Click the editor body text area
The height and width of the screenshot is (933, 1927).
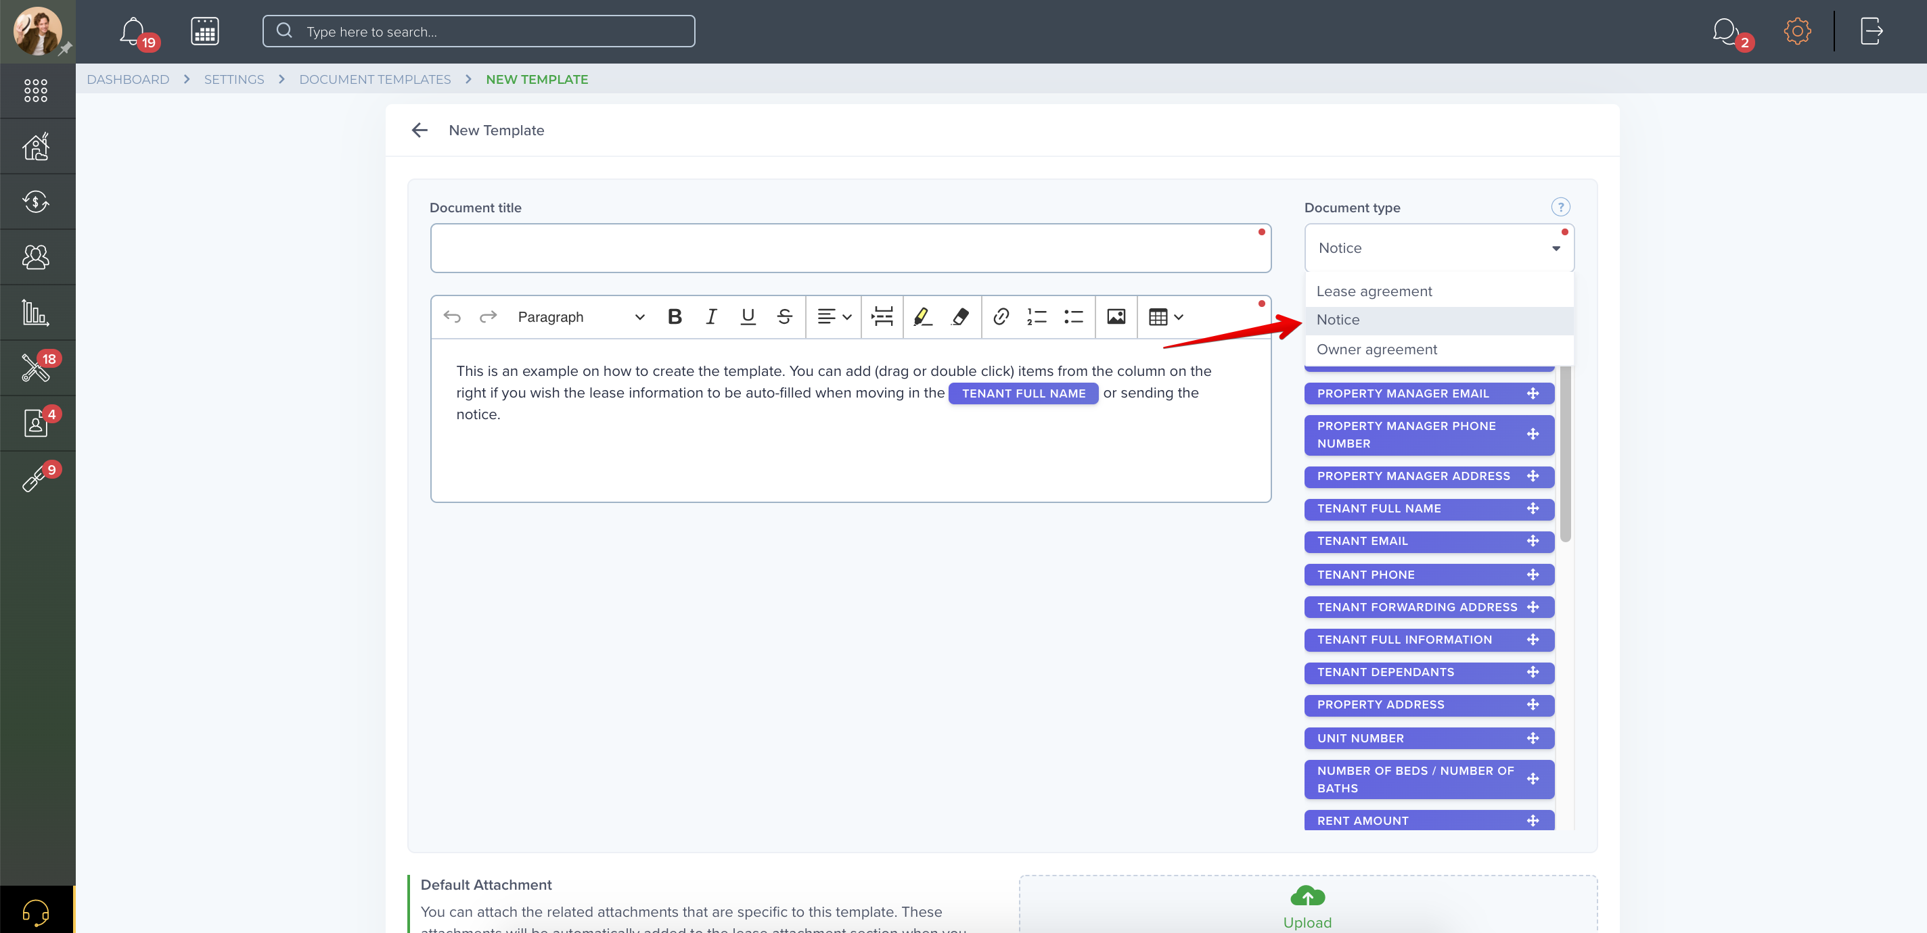851,421
